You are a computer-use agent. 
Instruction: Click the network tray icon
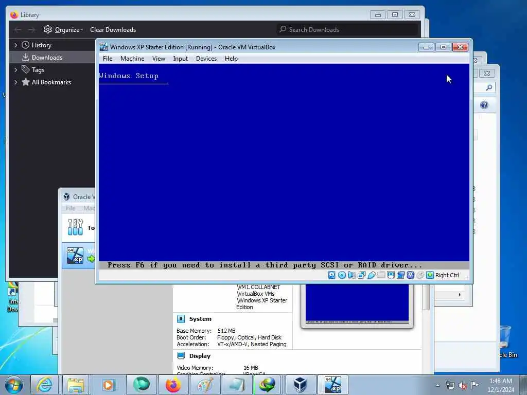[x=450, y=386]
